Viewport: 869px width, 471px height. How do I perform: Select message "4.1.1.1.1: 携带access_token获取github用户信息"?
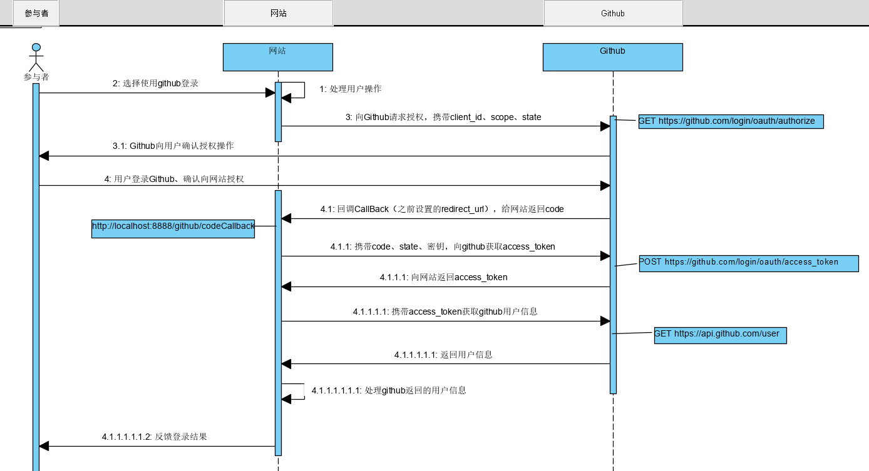tap(445, 311)
